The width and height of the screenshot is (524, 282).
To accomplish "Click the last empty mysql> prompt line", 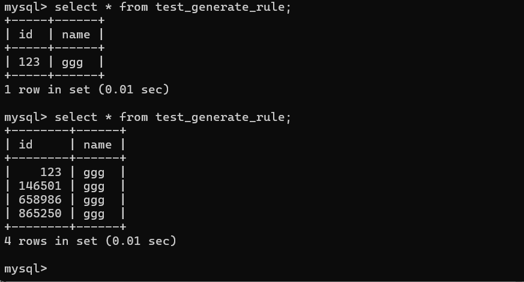I will point(26,269).
